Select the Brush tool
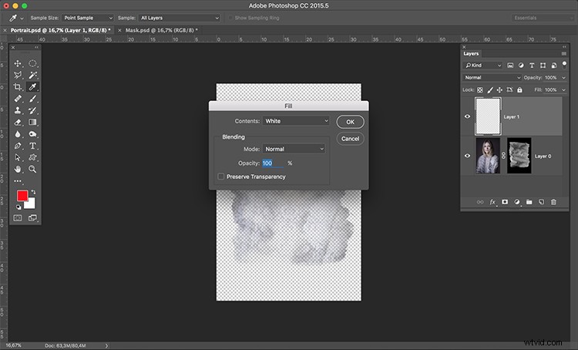Image resolution: width=578 pixels, height=350 pixels. pos(33,99)
